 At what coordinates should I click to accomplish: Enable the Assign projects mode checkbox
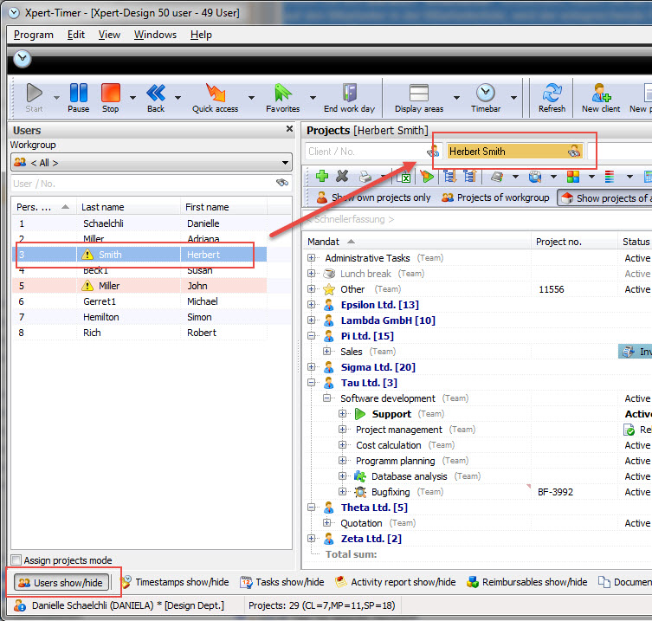[x=16, y=560]
